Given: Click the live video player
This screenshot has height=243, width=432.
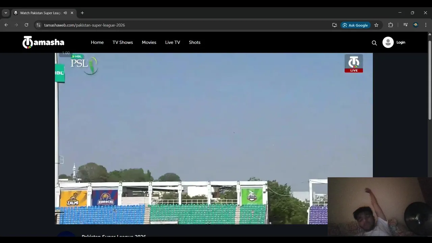Looking at the screenshot, I should 214,138.
